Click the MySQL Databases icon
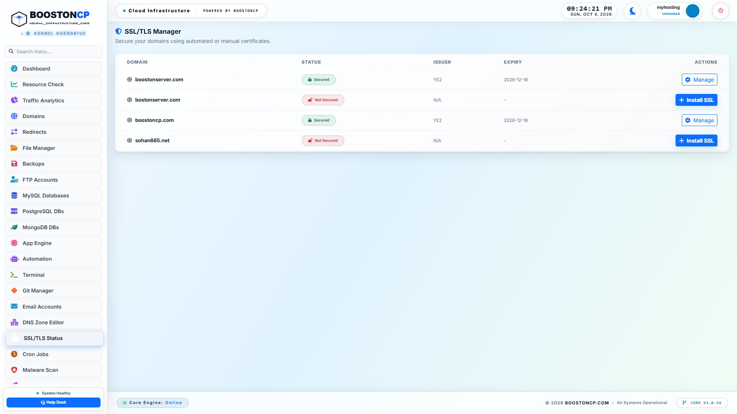Viewport: 737px width, 414px height. [x=14, y=195]
